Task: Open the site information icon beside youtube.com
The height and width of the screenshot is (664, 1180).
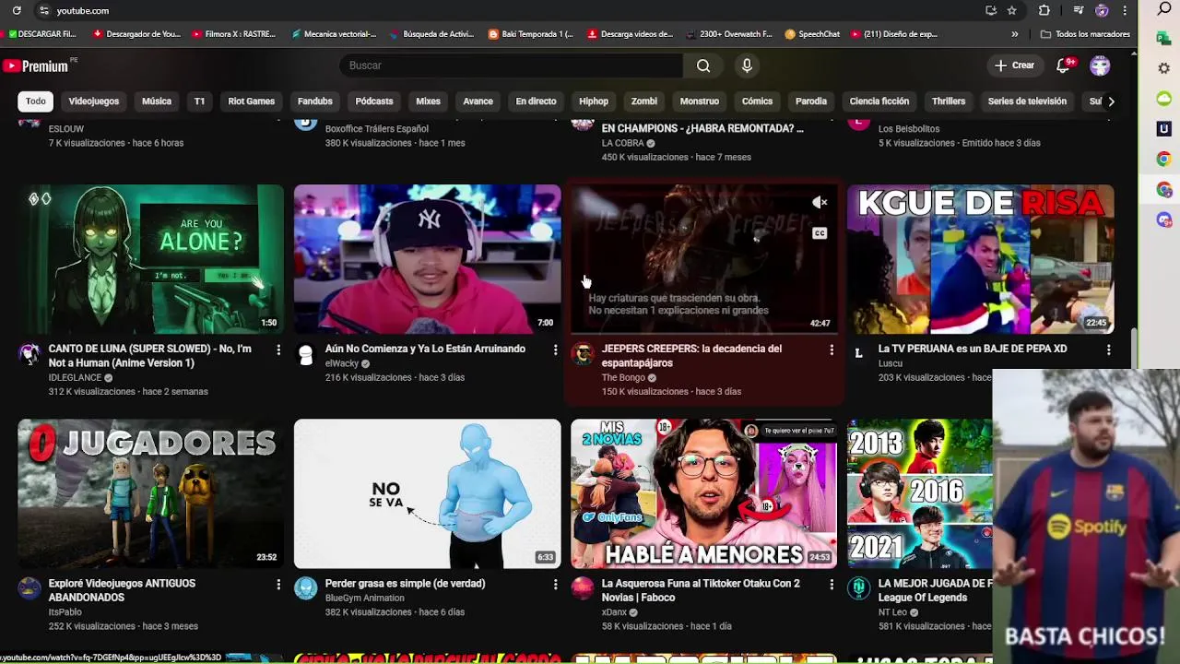Action: coord(43,10)
